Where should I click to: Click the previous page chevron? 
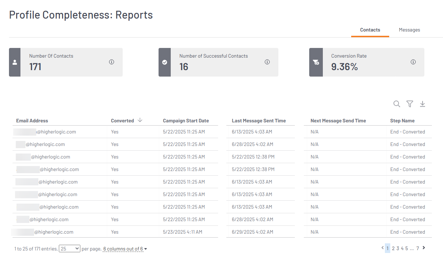[382, 248]
